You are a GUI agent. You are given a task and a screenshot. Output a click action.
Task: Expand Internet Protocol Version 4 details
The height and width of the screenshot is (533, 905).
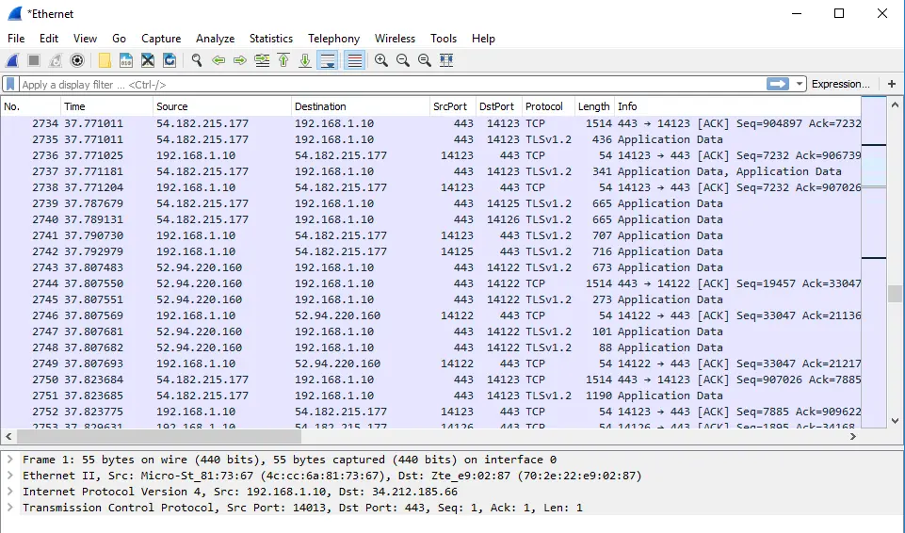point(9,492)
